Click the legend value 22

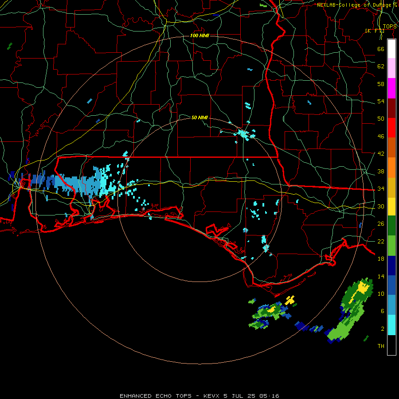[381, 241]
